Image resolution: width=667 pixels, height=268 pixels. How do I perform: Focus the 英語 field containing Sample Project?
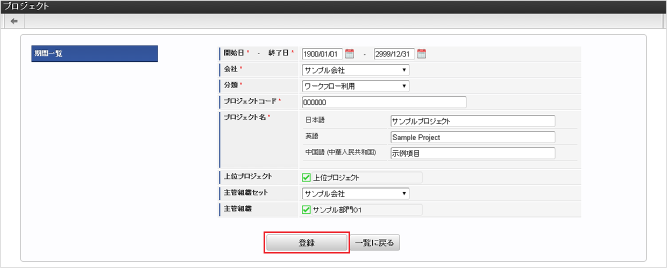[472, 137]
